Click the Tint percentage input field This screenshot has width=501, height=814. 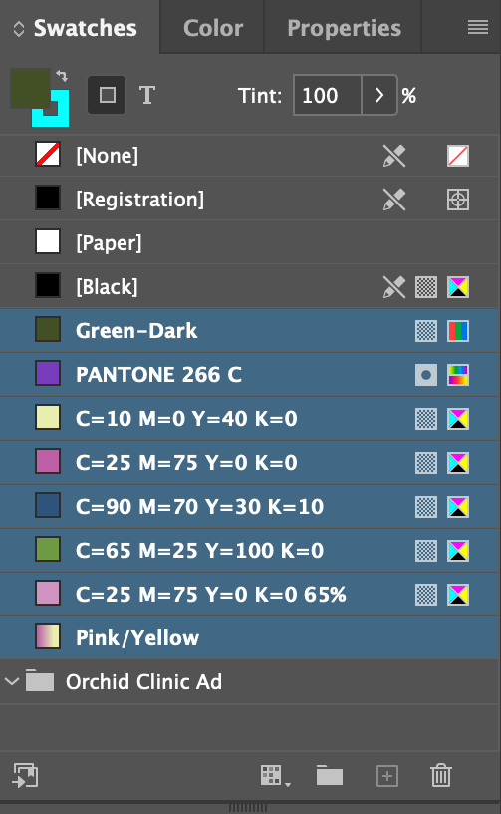[328, 95]
